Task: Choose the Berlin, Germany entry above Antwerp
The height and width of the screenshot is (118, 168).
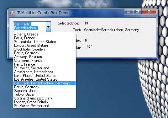Action: pos(45,53)
